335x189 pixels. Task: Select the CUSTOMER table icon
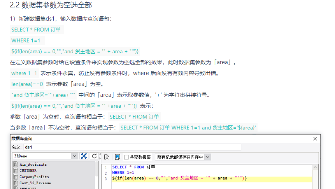[x=16, y=170]
